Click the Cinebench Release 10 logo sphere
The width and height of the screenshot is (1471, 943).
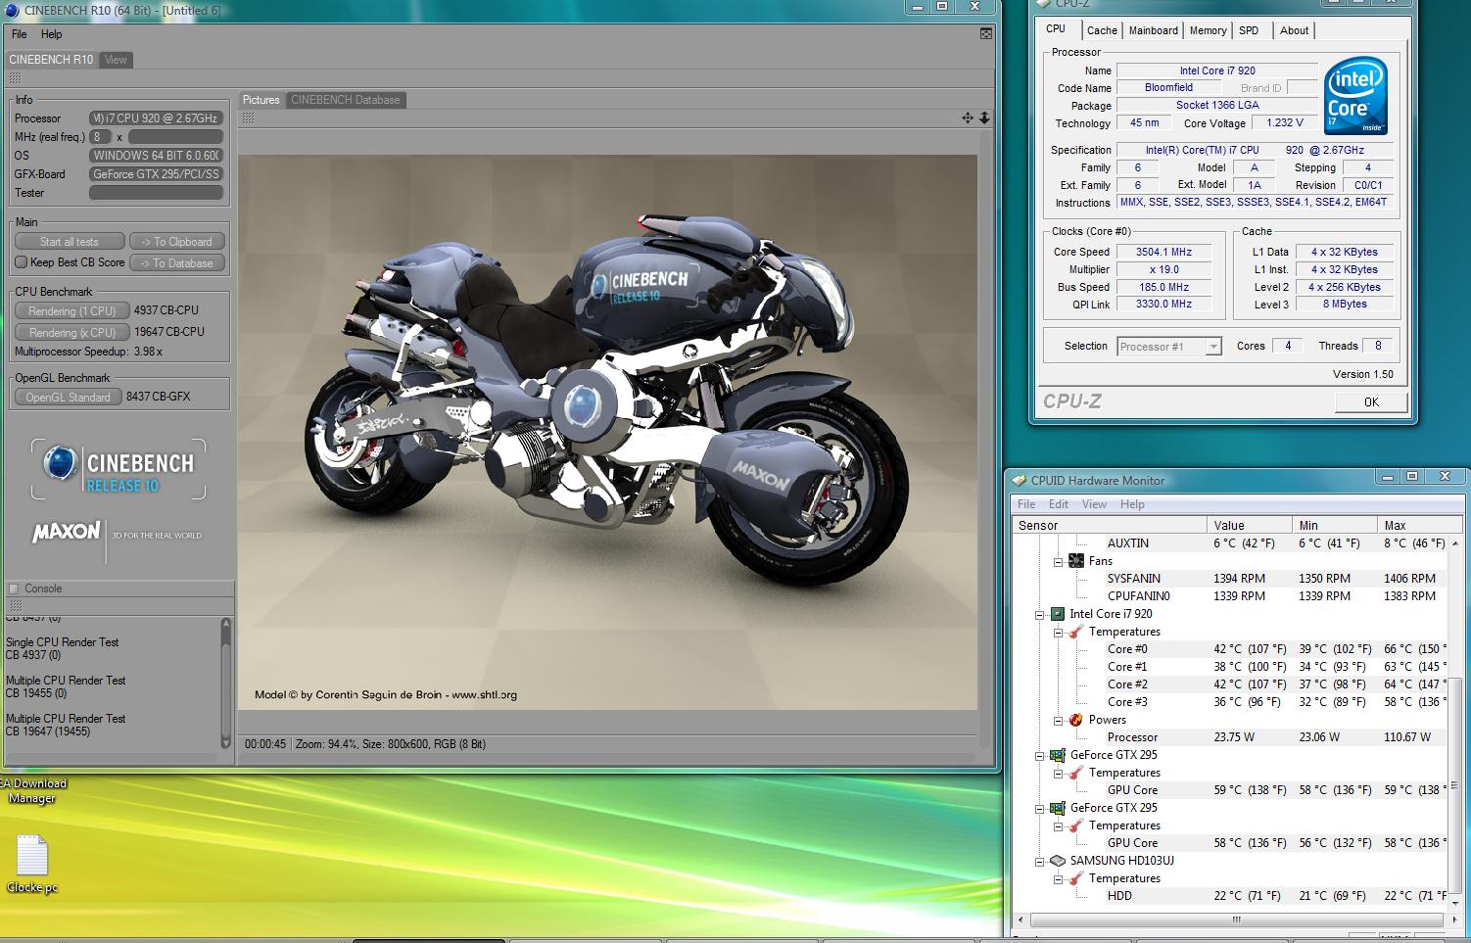(62, 464)
